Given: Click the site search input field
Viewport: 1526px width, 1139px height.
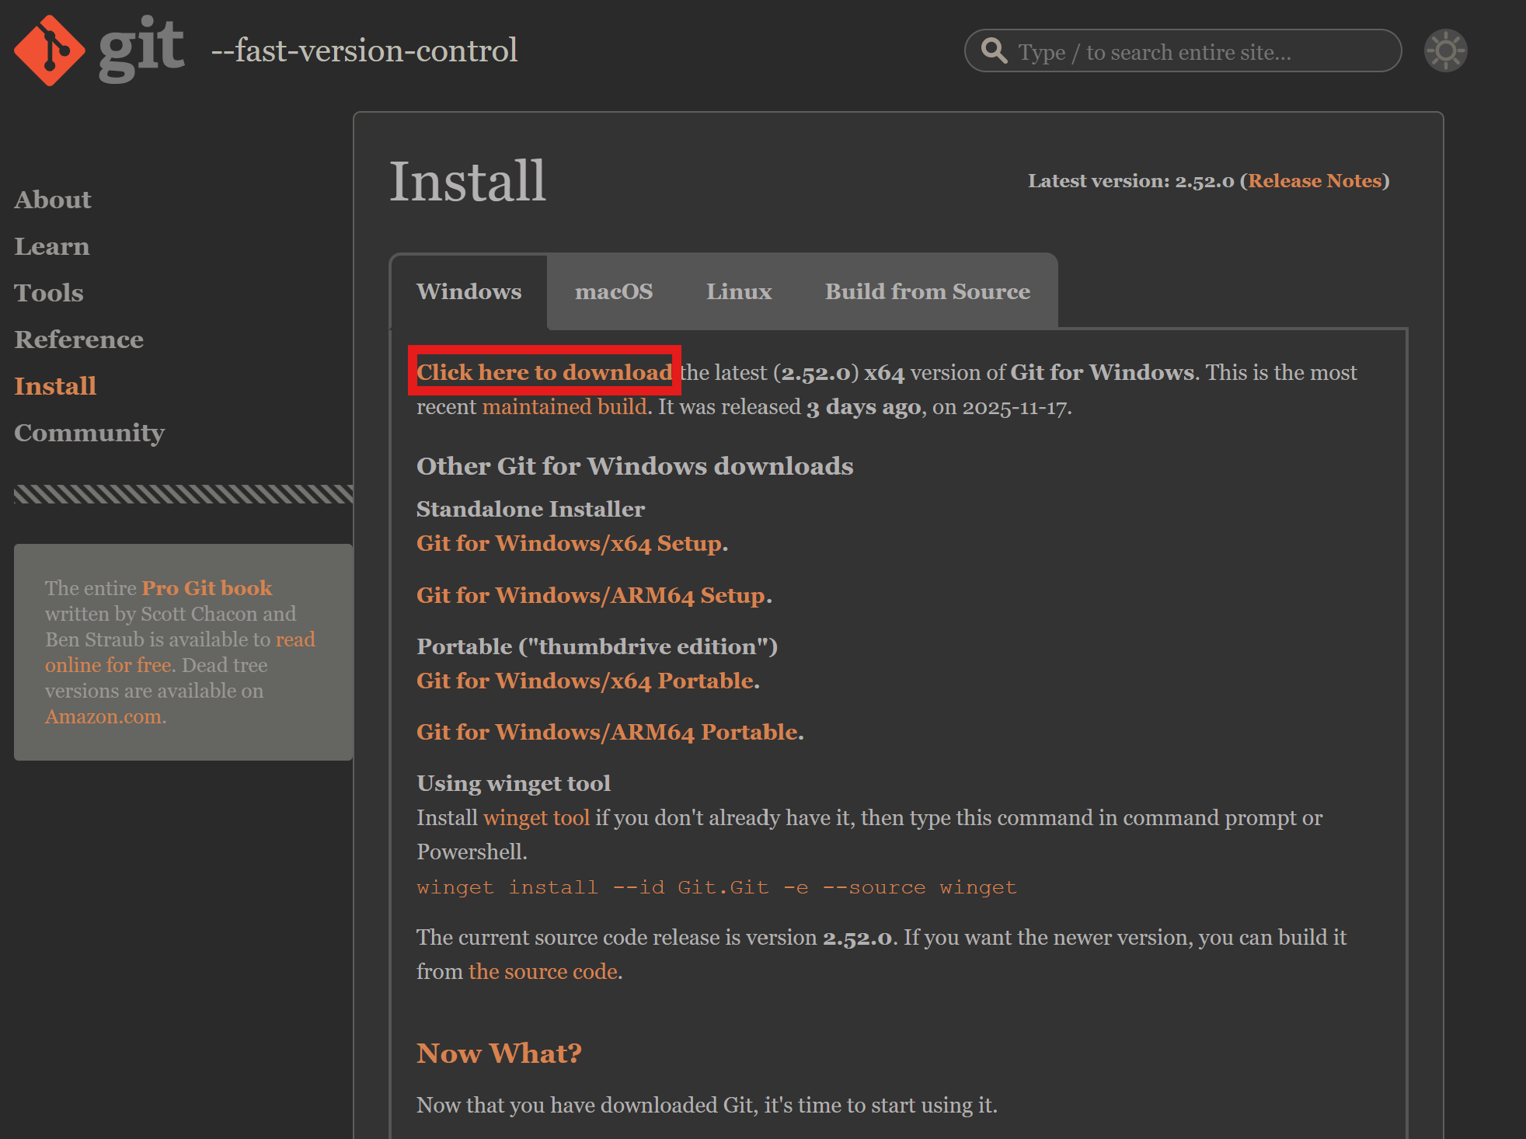Looking at the screenshot, I should tap(1183, 51).
